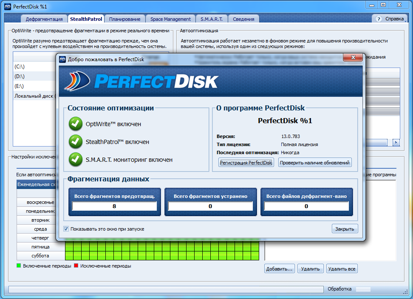
Task: Select the StealthPatrol tab
Action: (86, 19)
